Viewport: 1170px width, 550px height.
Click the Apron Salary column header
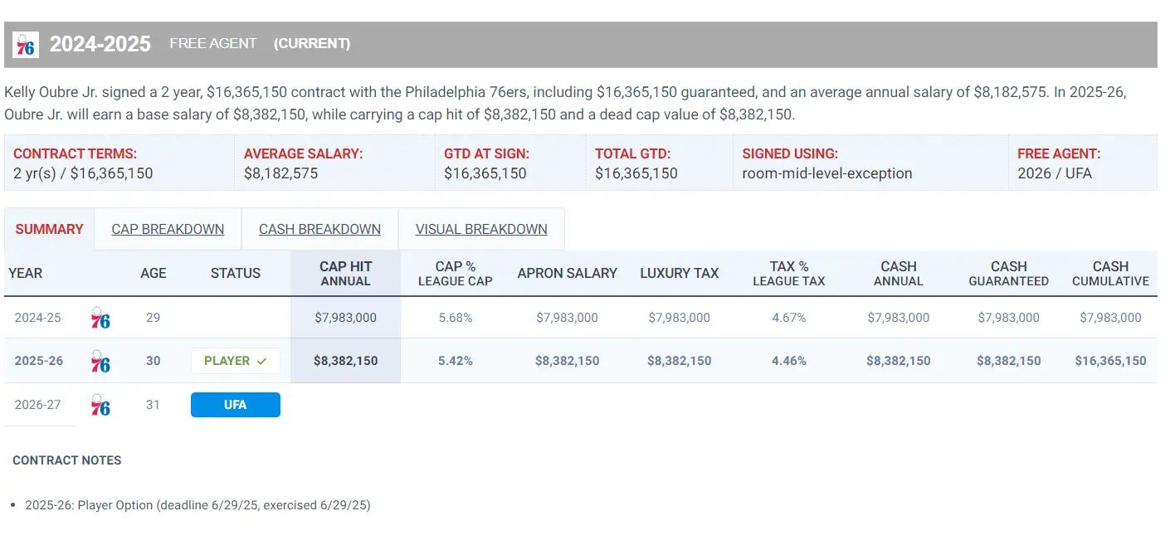tap(567, 273)
